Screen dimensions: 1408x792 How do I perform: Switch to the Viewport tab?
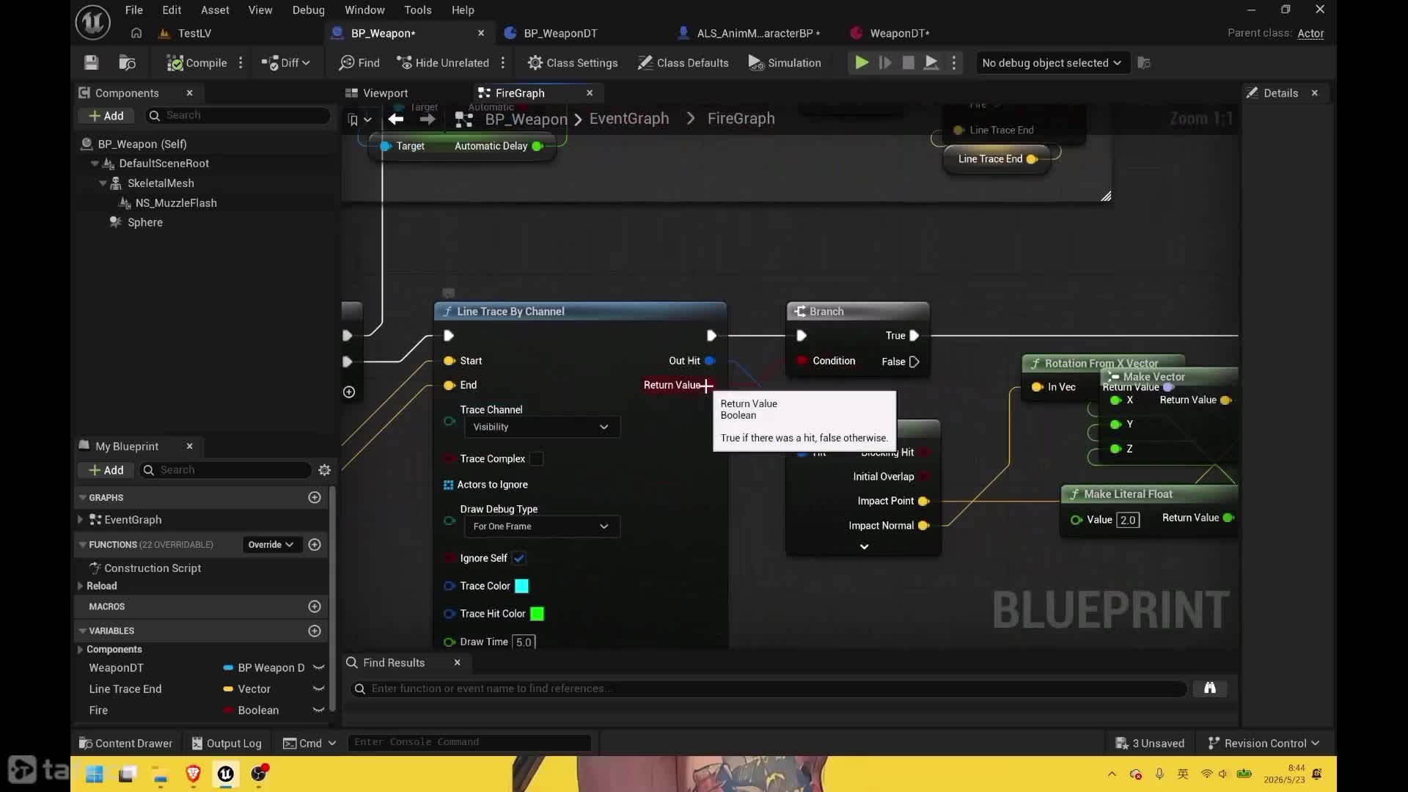click(385, 93)
